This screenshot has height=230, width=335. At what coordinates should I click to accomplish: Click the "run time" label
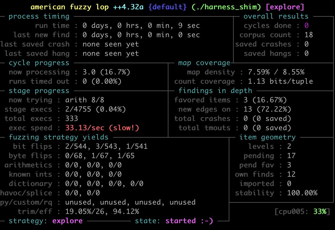point(52,26)
